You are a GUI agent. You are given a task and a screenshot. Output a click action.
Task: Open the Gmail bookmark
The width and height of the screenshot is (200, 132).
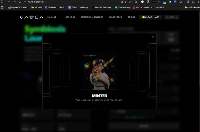click(160, 7)
